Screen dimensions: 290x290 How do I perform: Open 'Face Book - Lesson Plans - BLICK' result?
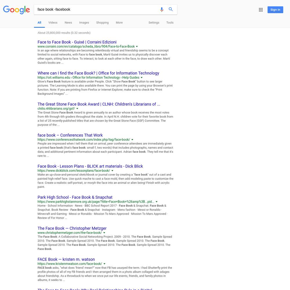coord(90,166)
